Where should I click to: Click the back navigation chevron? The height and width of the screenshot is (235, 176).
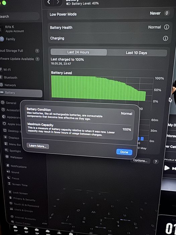(49, 2)
